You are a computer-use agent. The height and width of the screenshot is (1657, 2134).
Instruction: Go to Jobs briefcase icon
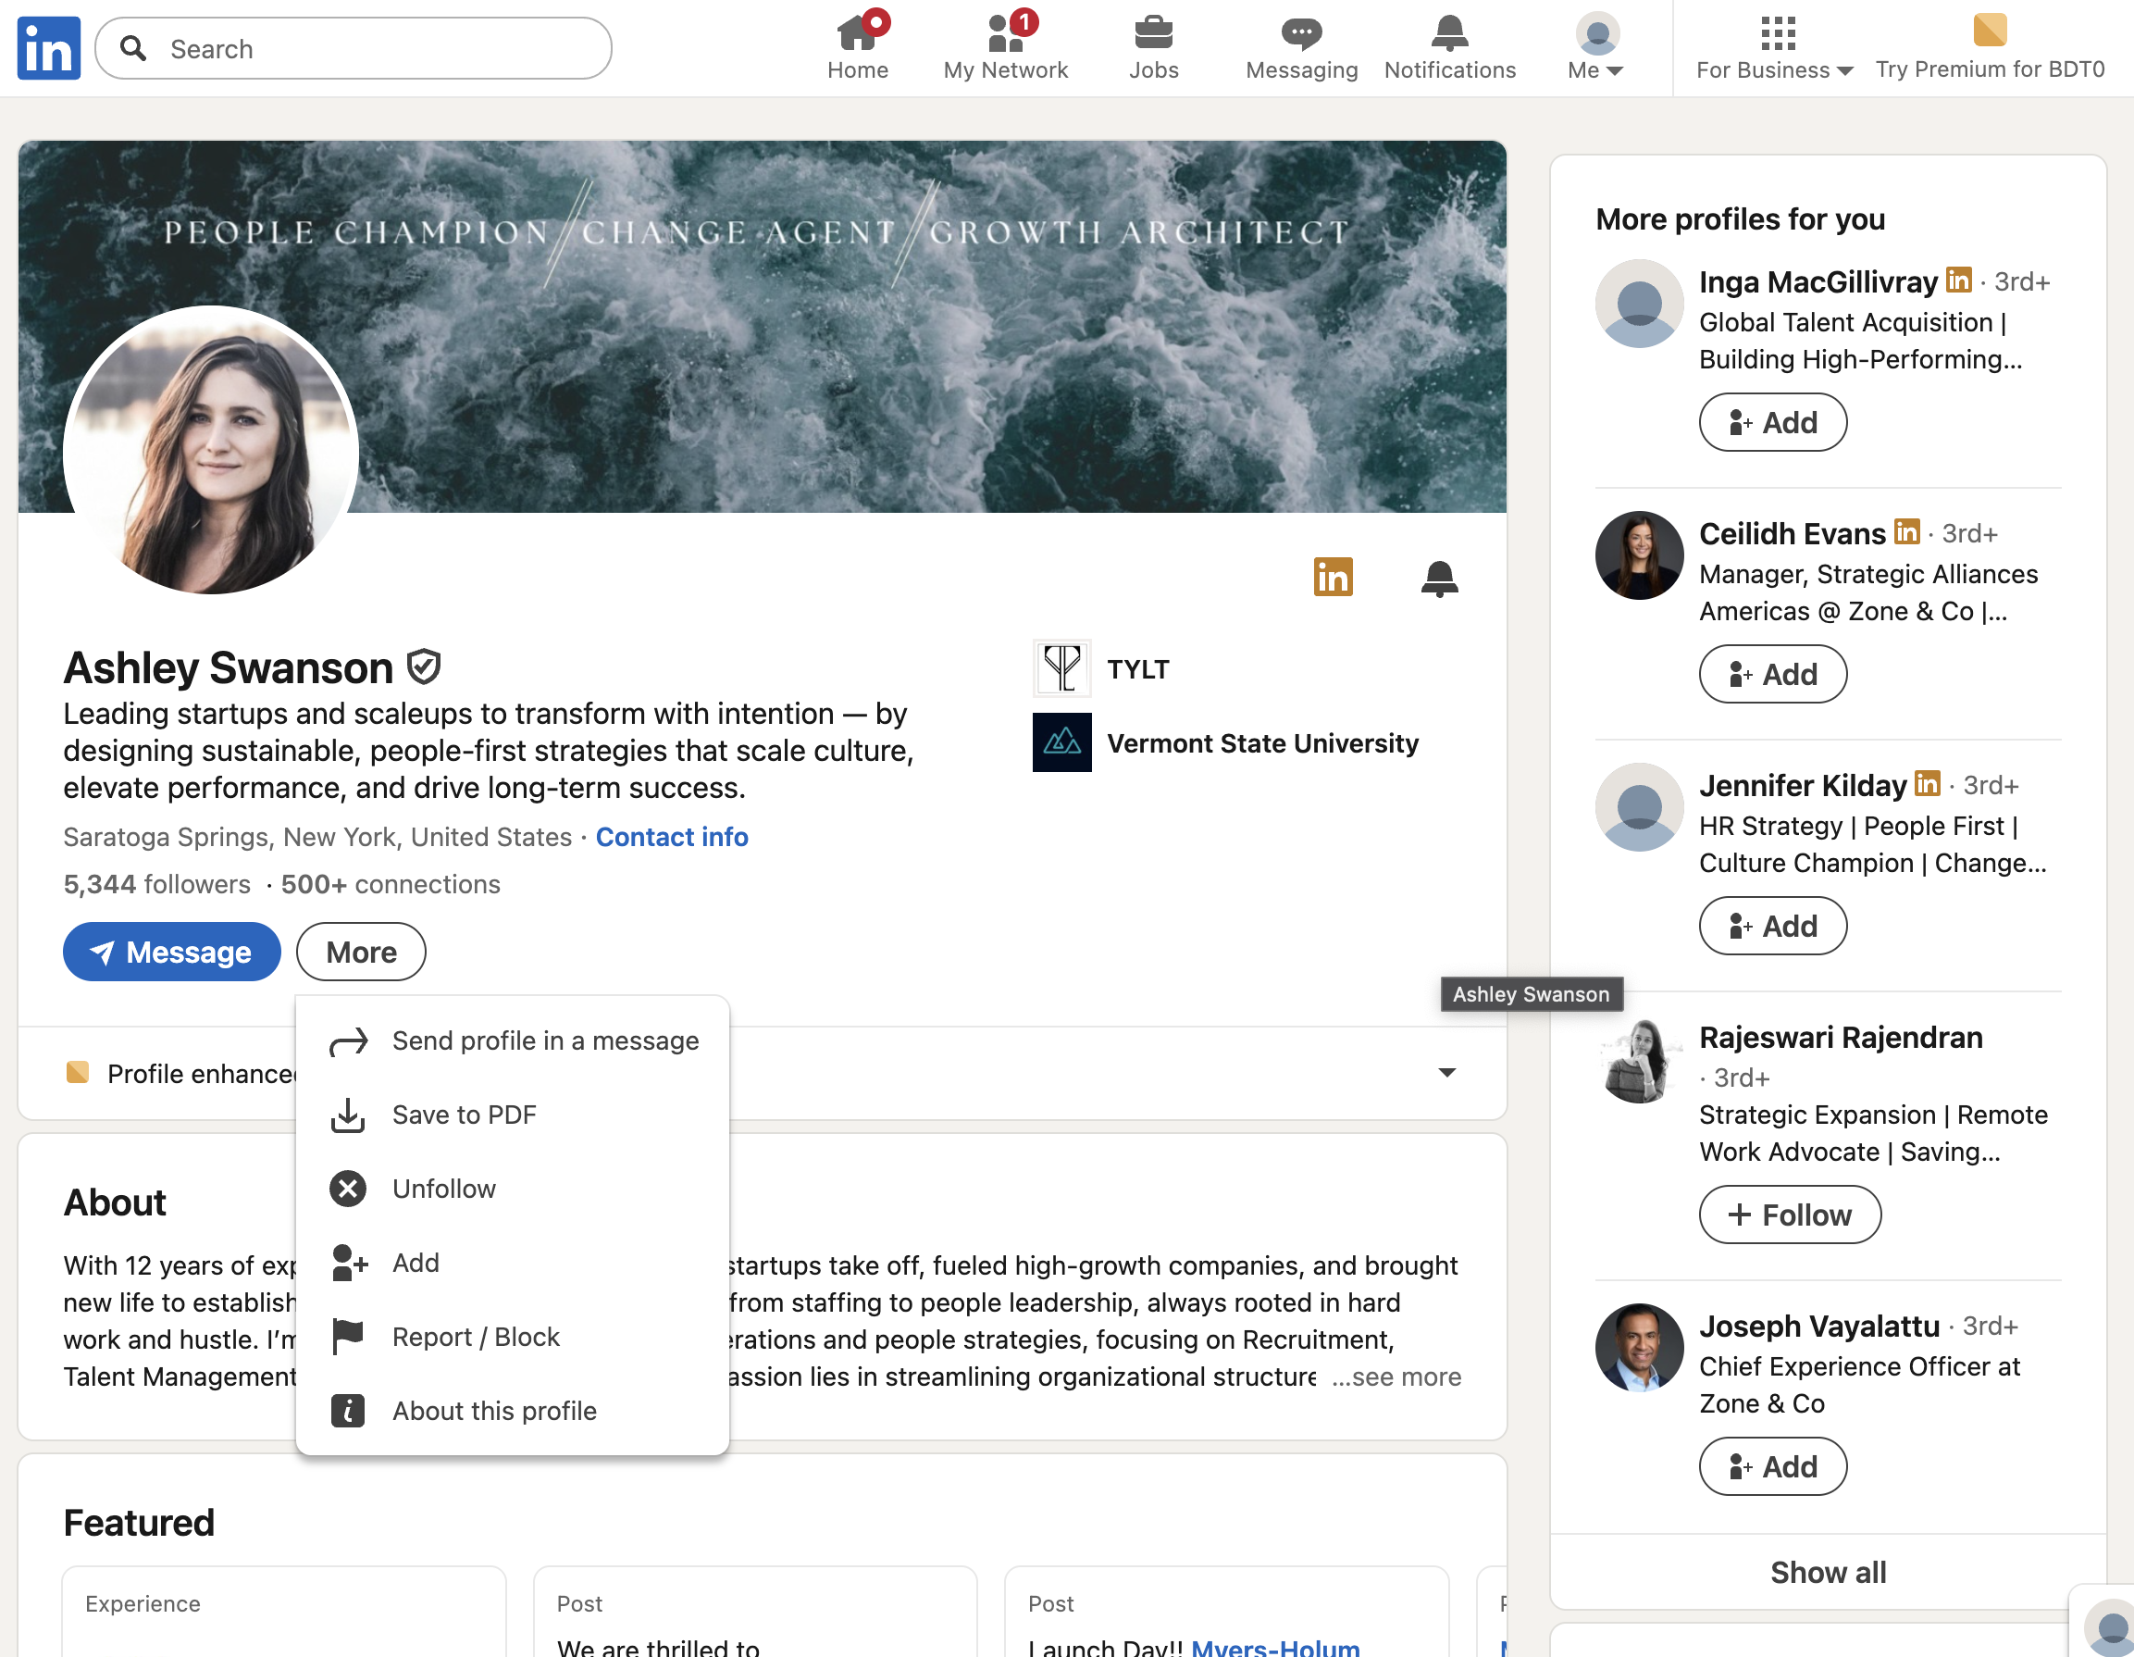[1153, 32]
